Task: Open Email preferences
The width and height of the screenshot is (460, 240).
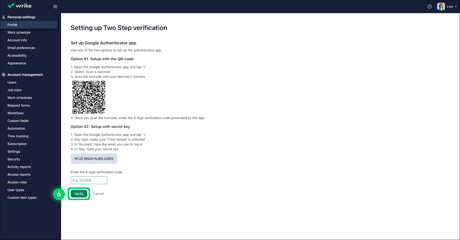Action: point(21,48)
